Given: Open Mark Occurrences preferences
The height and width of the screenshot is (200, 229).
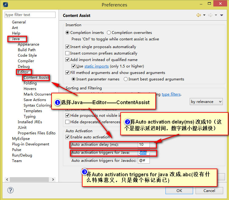Looking at the screenshot, I should (37, 94).
